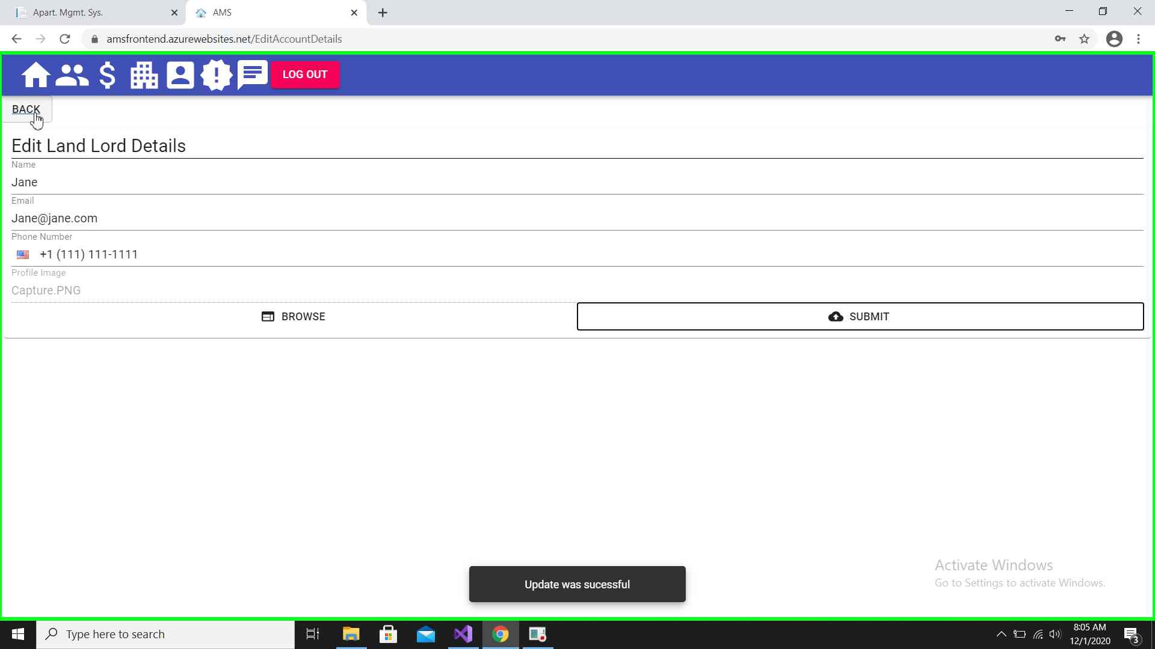Close the AMS tab
This screenshot has height=649, width=1155.
pos(354,13)
